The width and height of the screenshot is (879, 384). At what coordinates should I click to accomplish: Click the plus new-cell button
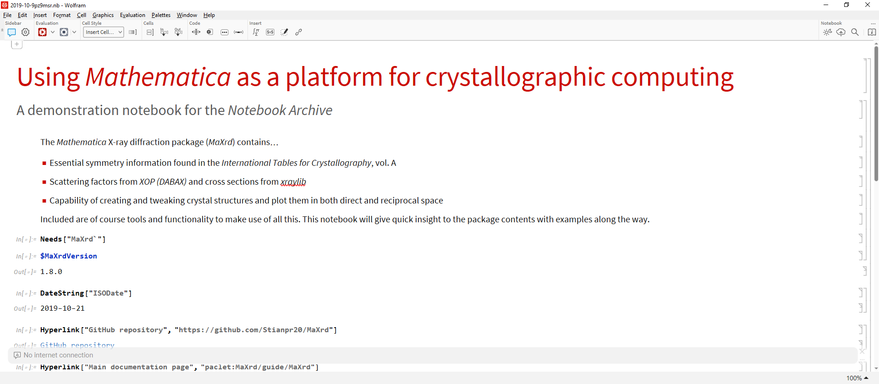pyautogui.click(x=17, y=44)
